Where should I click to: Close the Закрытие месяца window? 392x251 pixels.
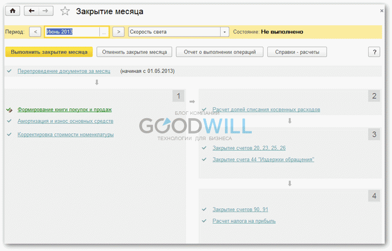[x=381, y=11]
